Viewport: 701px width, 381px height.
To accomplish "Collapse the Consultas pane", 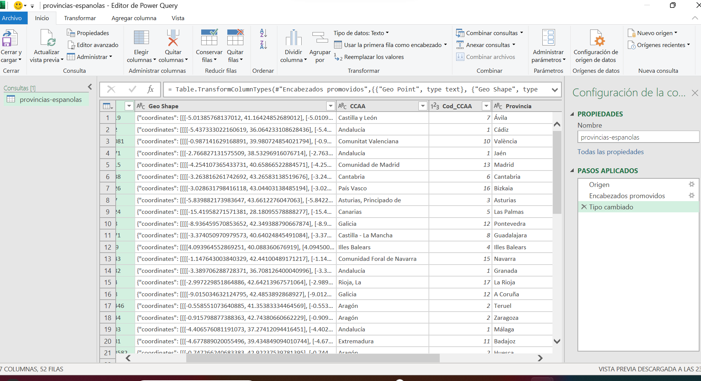I will click(x=90, y=87).
